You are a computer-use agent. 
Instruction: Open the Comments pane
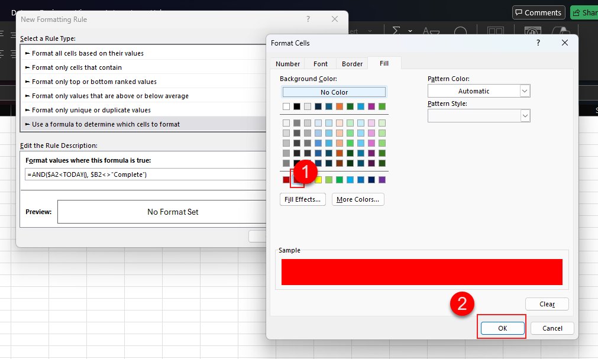(538, 12)
